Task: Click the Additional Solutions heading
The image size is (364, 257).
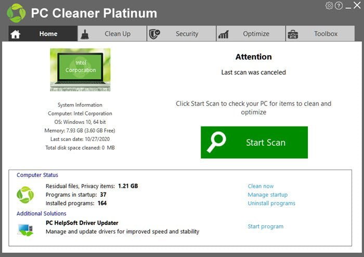Action: coord(41,214)
